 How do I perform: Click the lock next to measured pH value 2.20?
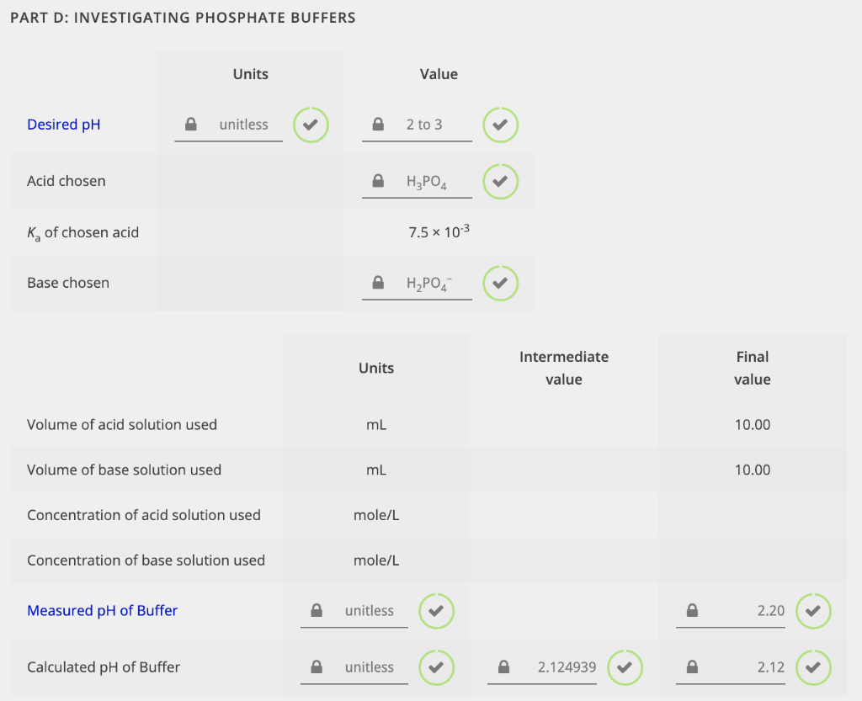(692, 610)
